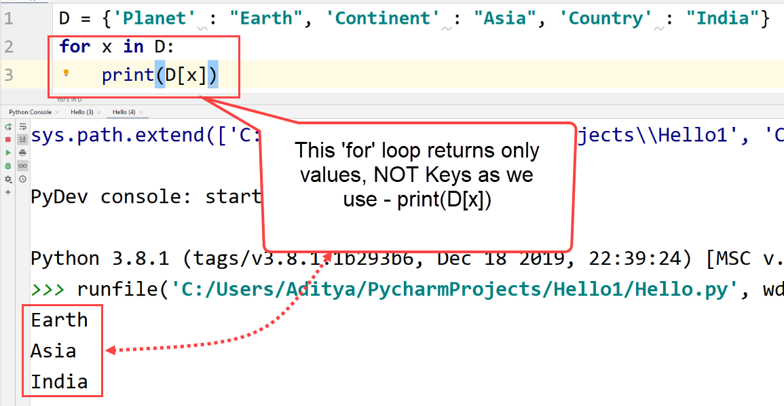Click line number 2 in the gutter
Viewport: 784px width, 406px height.
point(8,47)
